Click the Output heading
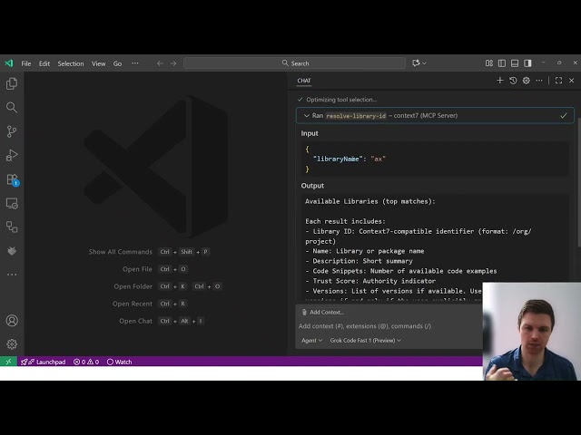Viewport: 581px width, 435px height. pos(312,186)
